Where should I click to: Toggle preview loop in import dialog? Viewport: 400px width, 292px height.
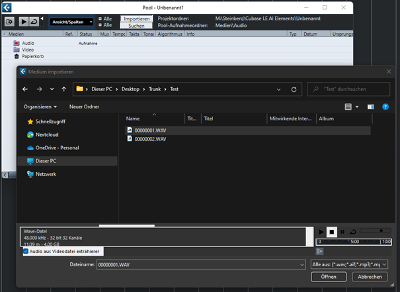pyautogui.click(x=353, y=232)
